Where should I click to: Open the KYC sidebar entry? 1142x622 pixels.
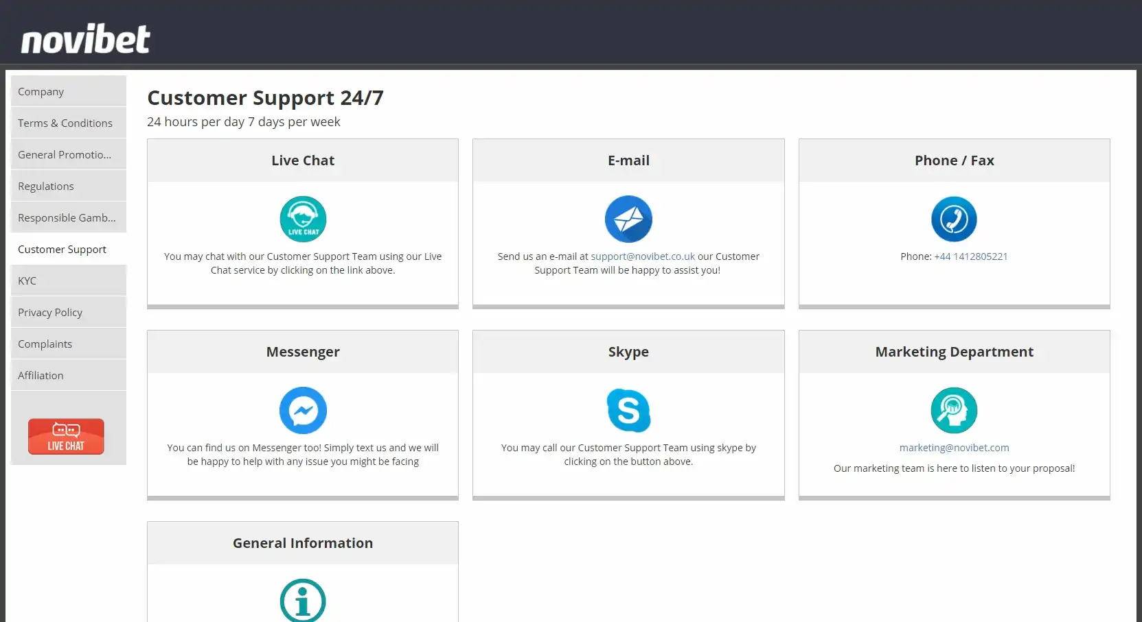[69, 280]
